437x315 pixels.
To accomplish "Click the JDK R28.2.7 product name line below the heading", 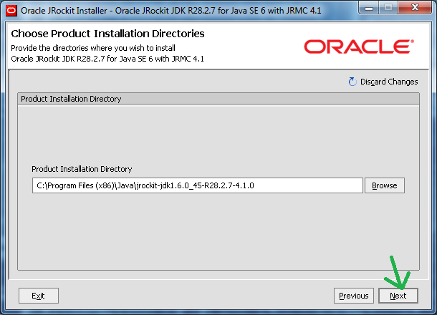I will [x=107, y=58].
